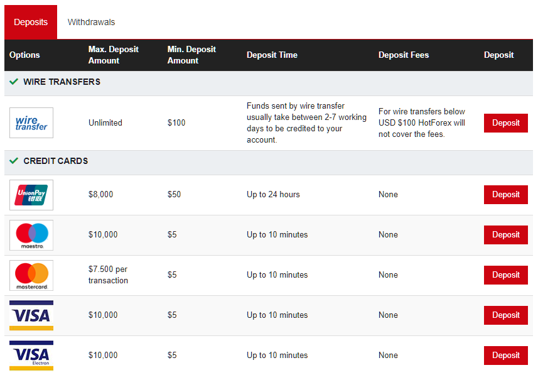Click the Min. Deposit Amount column header
This screenshot has height=375, width=538.
pyautogui.click(x=191, y=55)
